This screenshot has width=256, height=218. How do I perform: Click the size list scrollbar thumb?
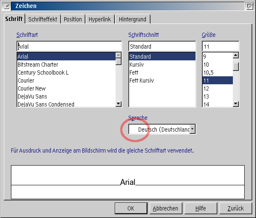236,67
